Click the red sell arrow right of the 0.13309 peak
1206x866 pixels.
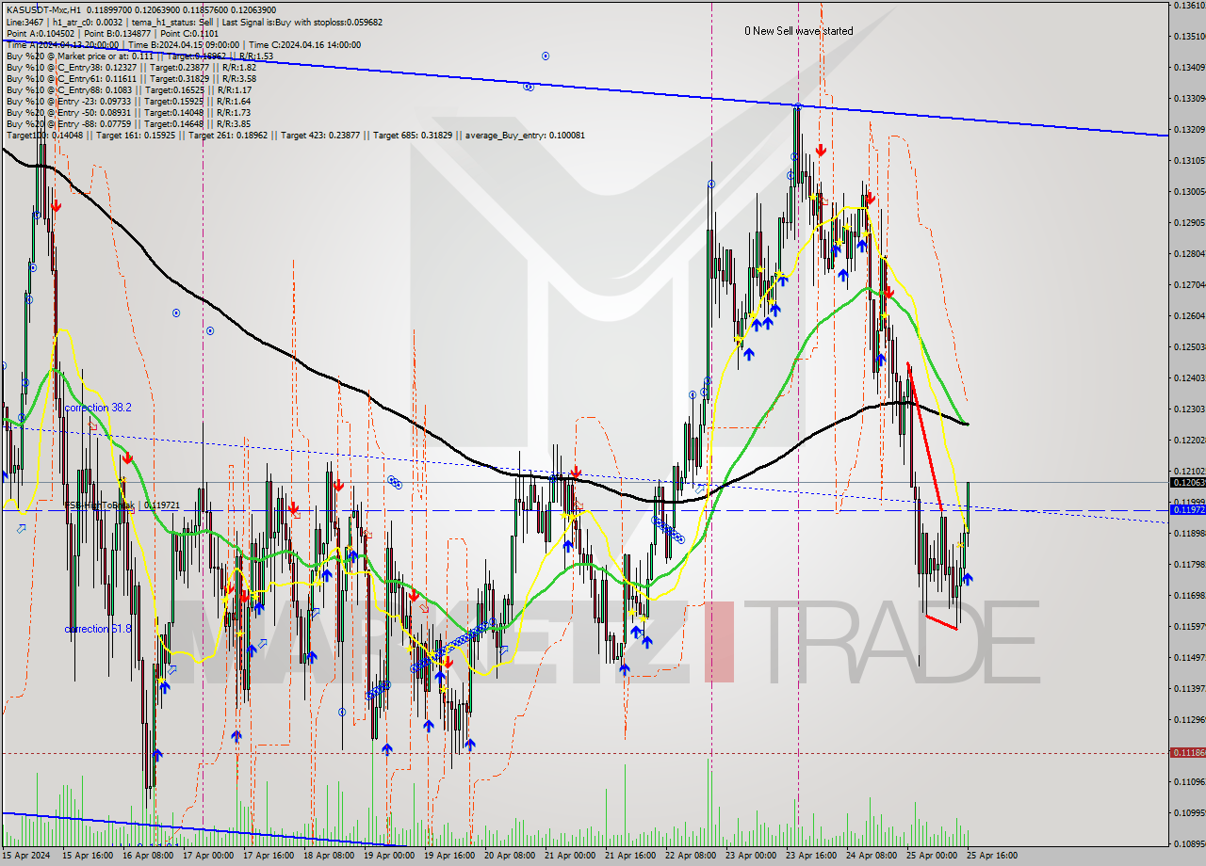tap(822, 150)
